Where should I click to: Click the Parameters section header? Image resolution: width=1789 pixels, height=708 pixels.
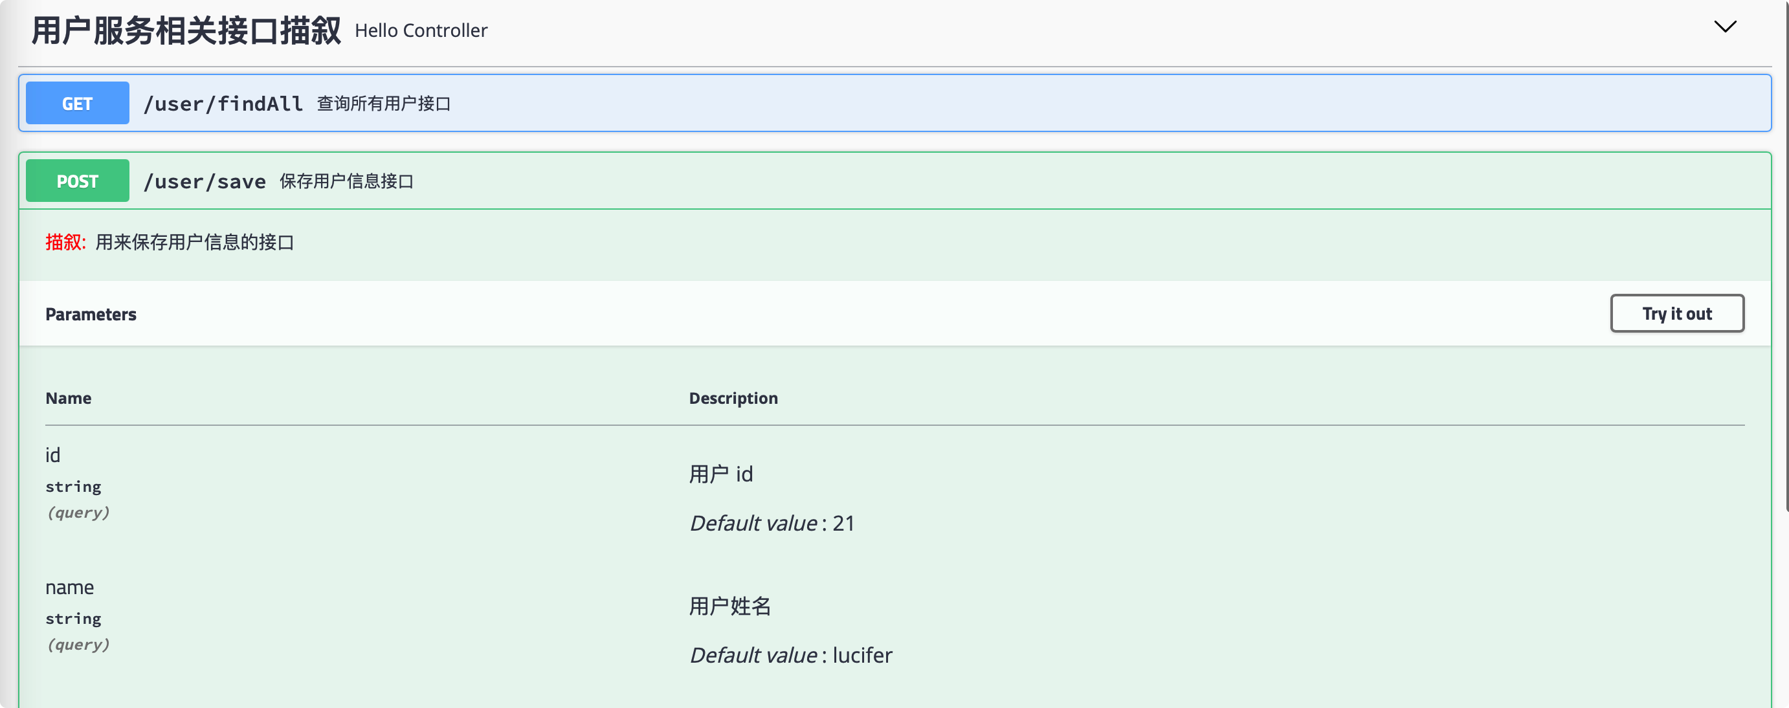point(91,315)
